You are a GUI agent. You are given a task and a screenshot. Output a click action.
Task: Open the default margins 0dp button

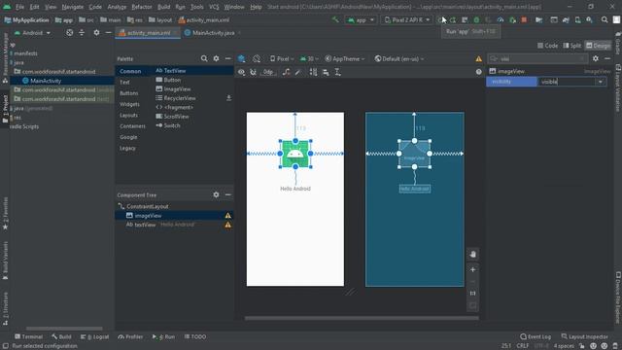pos(268,72)
